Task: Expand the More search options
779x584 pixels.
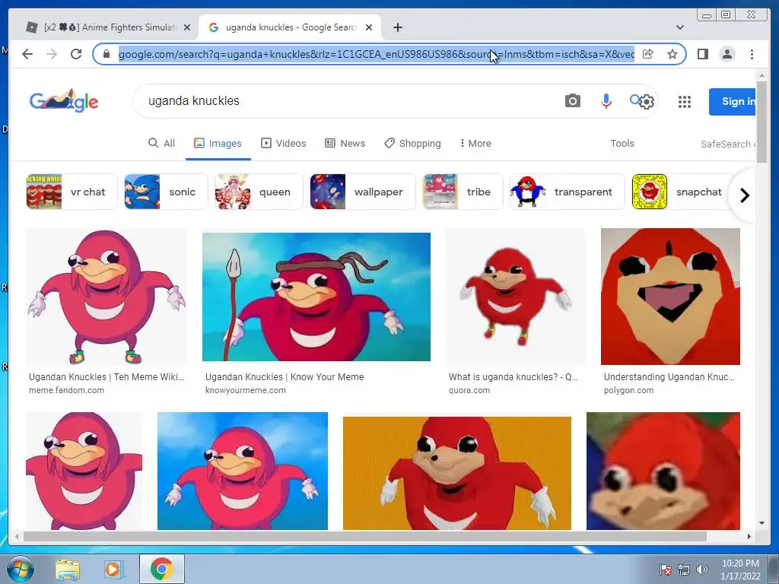Action: [x=475, y=144]
